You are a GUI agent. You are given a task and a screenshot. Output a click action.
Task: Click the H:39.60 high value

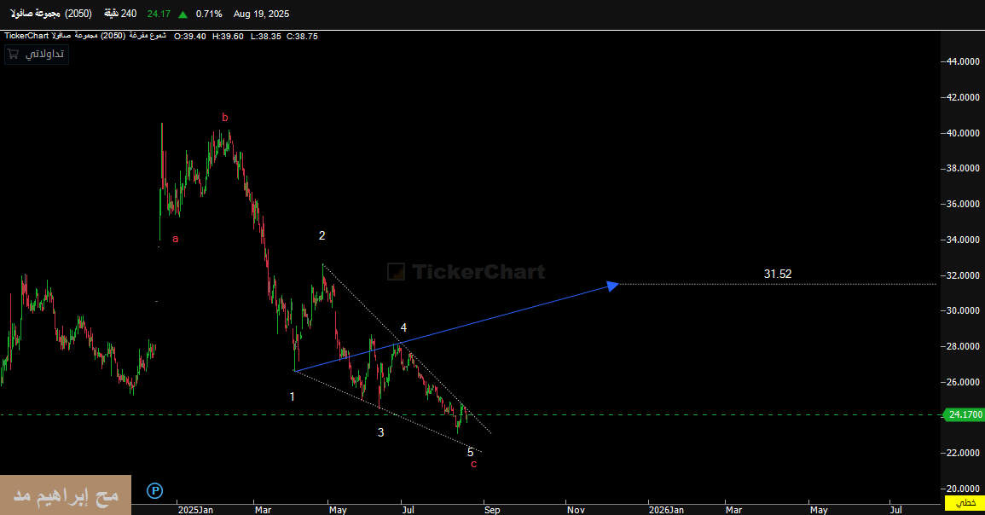(x=228, y=37)
